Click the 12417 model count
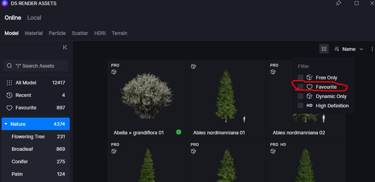This screenshot has width=375, height=182. [59, 83]
